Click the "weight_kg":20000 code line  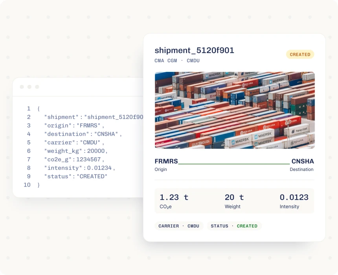pos(76,151)
